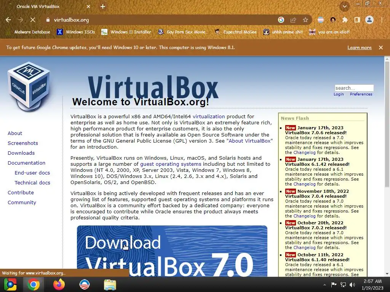Open Changelog for VirtualBox 7.0.4 news

point(304,216)
